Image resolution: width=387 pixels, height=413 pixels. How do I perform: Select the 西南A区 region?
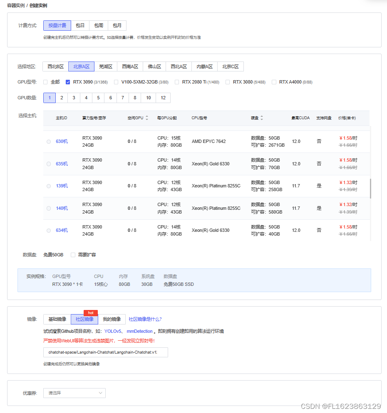pos(129,66)
